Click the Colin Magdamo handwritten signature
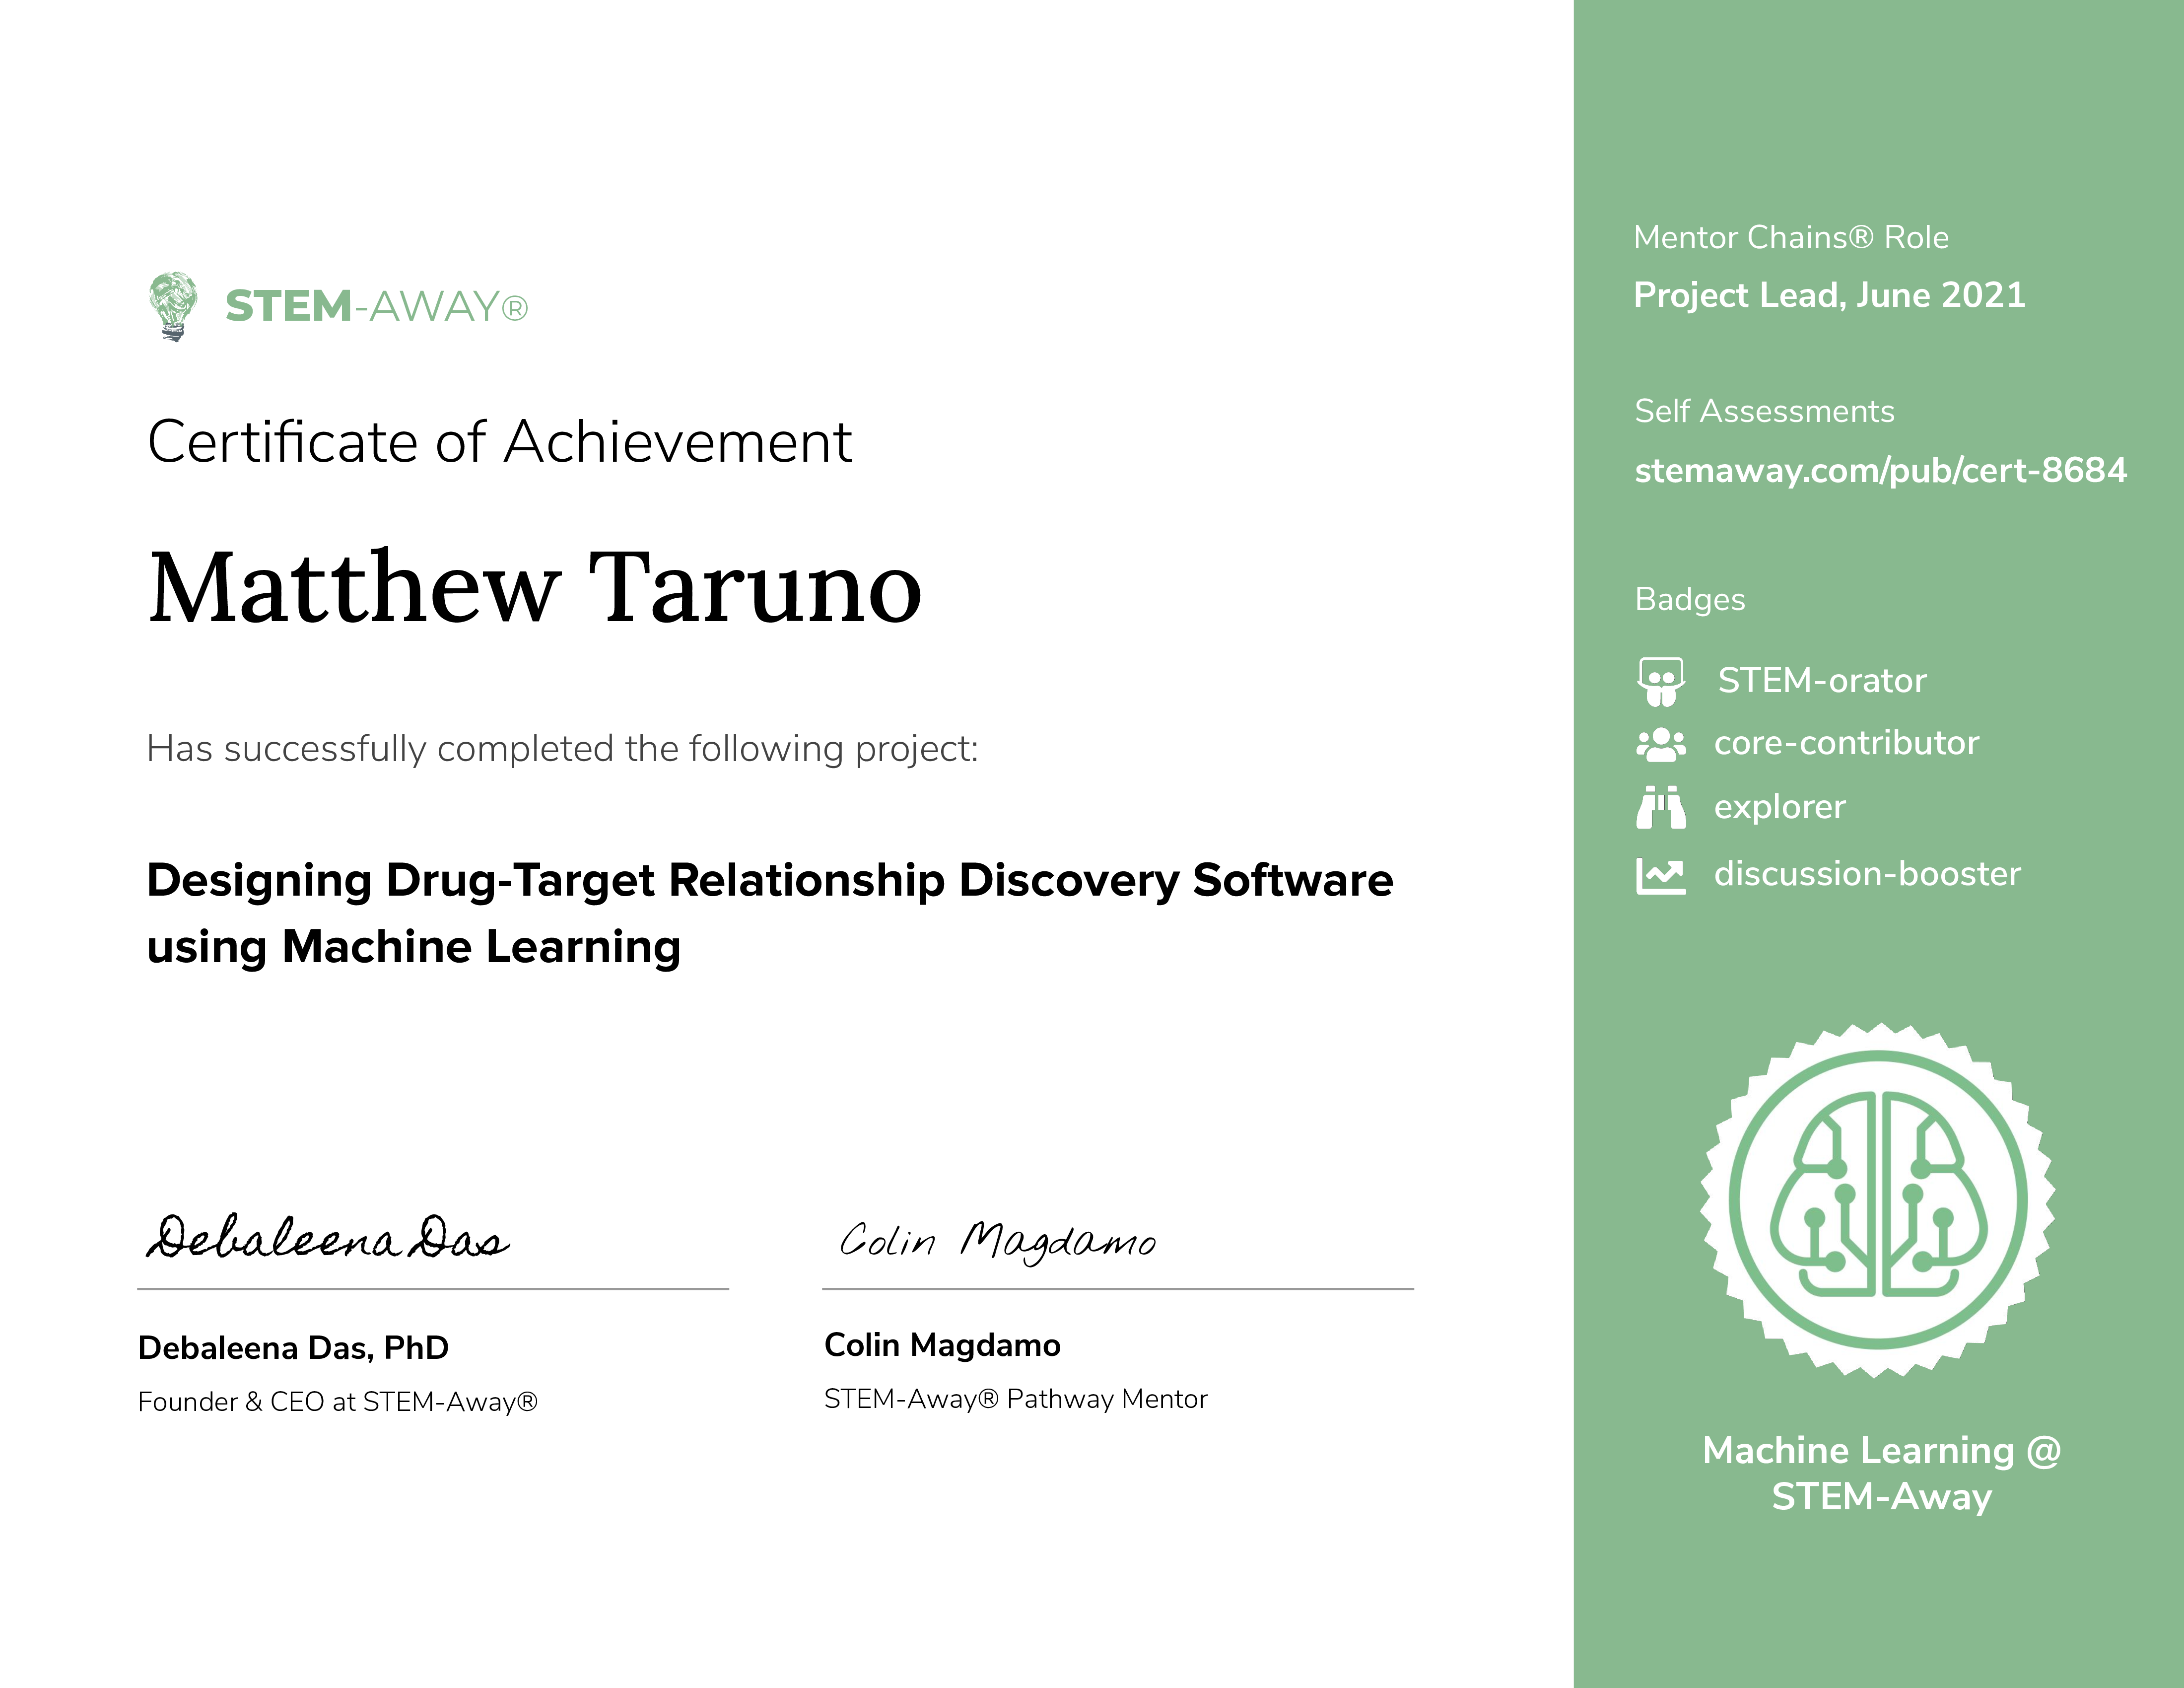 pyautogui.click(x=997, y=1242)
